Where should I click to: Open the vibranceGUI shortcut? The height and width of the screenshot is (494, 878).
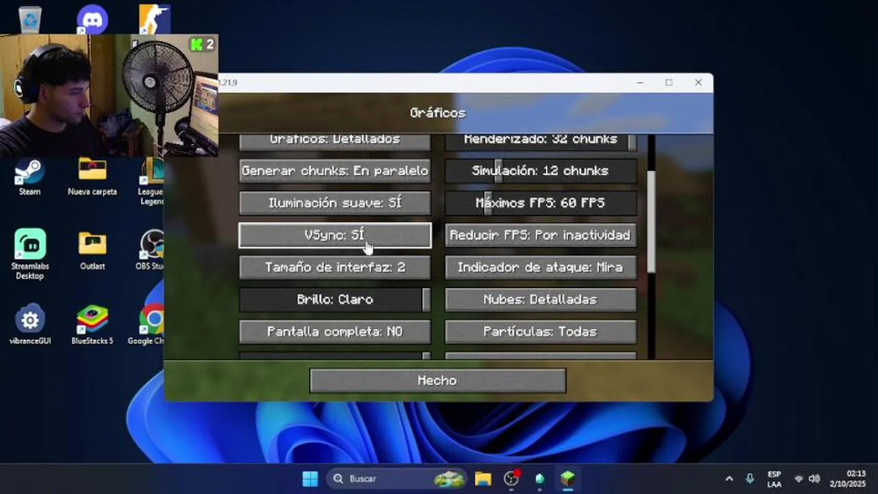click(30, 325)
